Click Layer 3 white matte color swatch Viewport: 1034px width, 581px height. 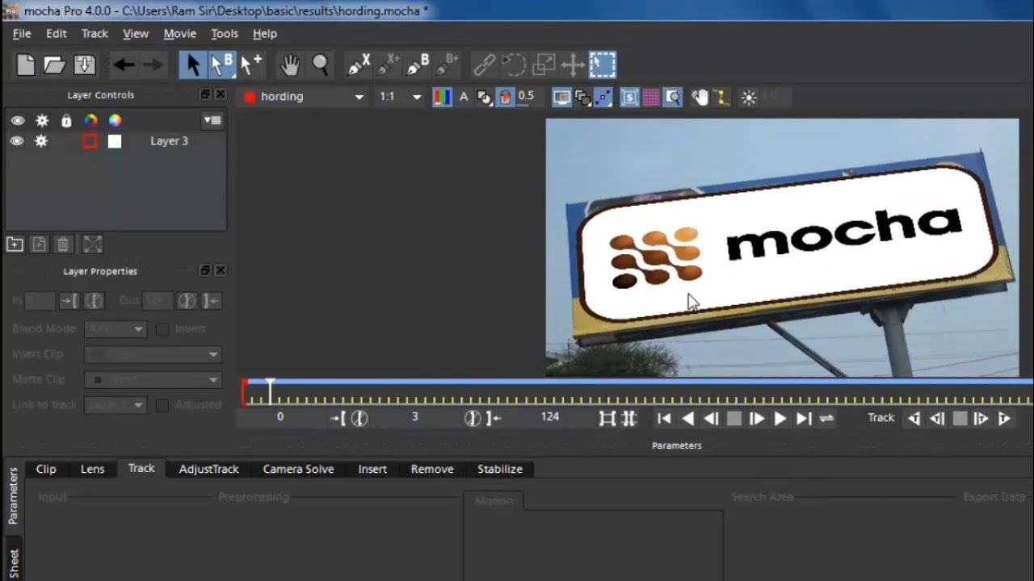[x=115, y=141]
